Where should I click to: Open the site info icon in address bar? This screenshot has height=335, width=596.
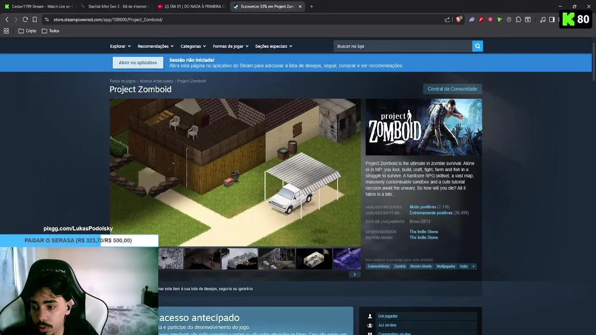(x=47, y=20)
